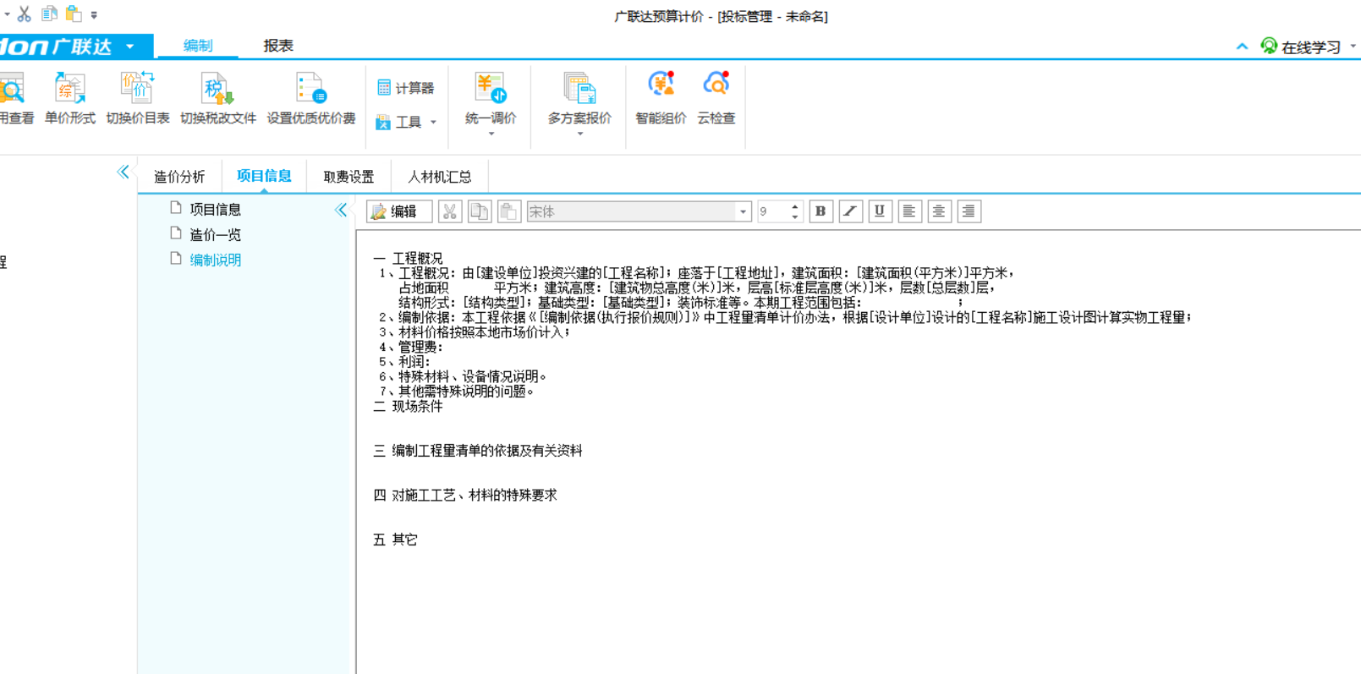Toggle underline formatting

(x=880, y=211)
